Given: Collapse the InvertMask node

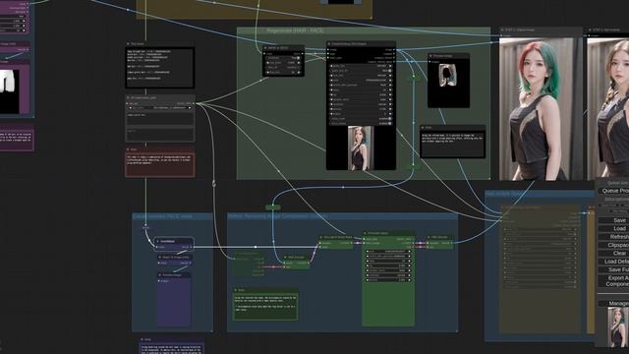Looking at the screenshot, I should tap(157, 241).
